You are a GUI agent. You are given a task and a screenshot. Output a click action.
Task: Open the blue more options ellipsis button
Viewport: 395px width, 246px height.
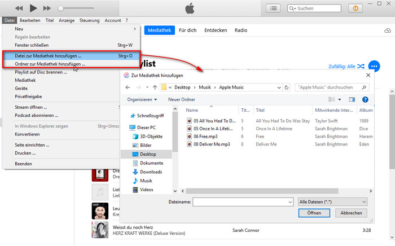[x=374, y=67]
